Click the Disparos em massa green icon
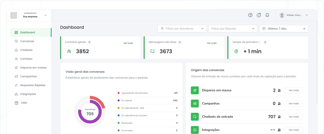The image size is (324, 134). [x=195, y=90]
